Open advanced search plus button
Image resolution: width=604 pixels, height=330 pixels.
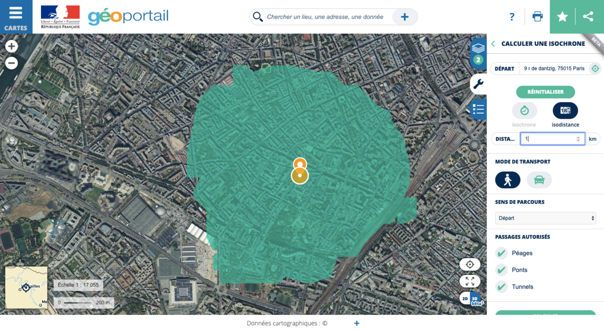[x=404, y=17]
